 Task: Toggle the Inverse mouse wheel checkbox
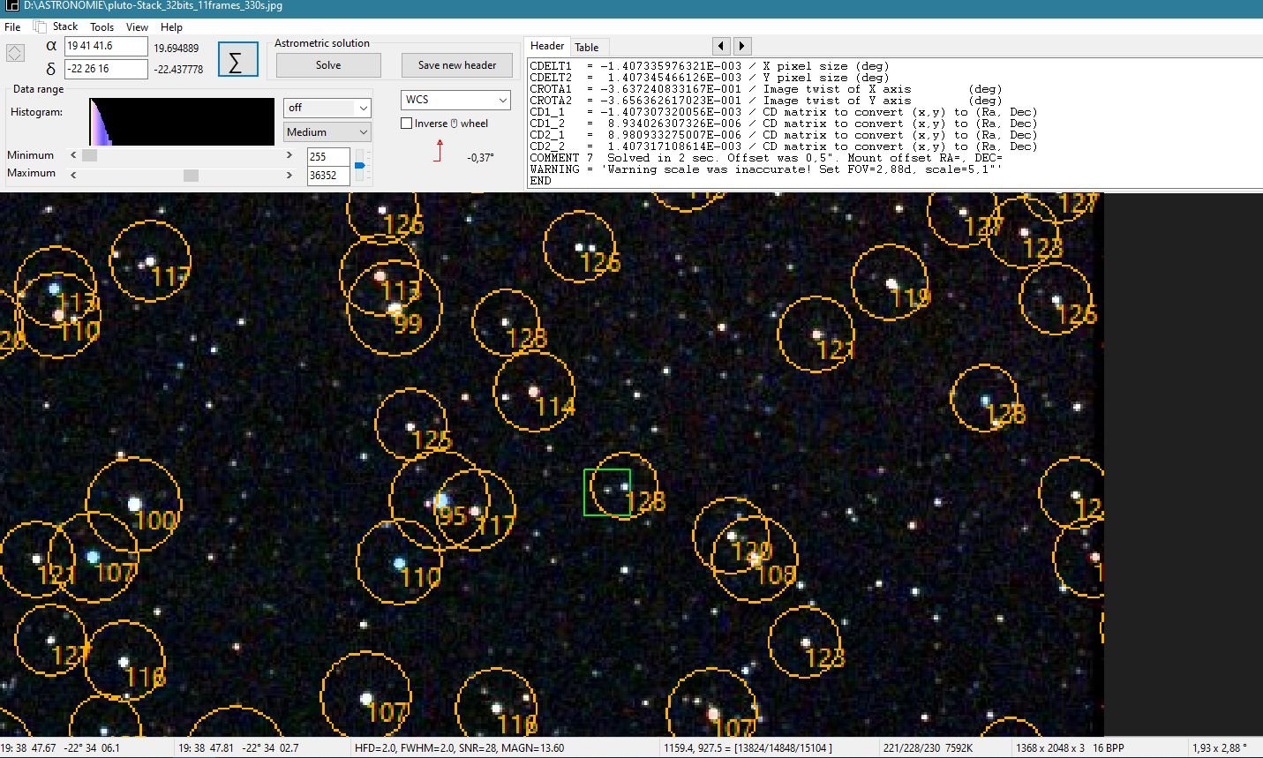pyautogui.click(x=407, y=124)
